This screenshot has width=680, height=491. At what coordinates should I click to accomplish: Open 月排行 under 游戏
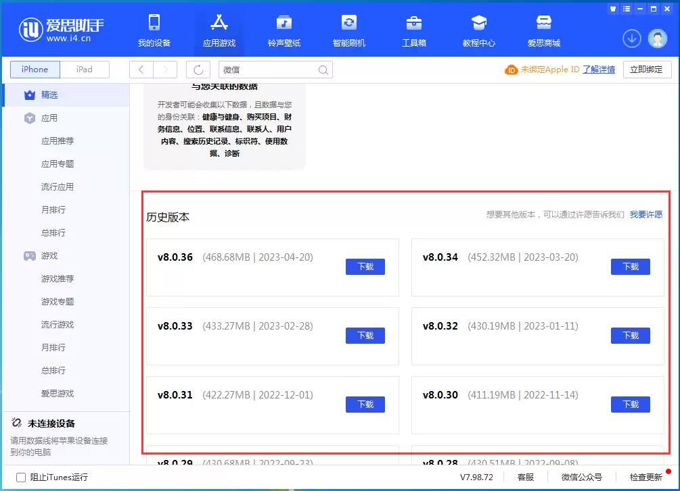53,347
